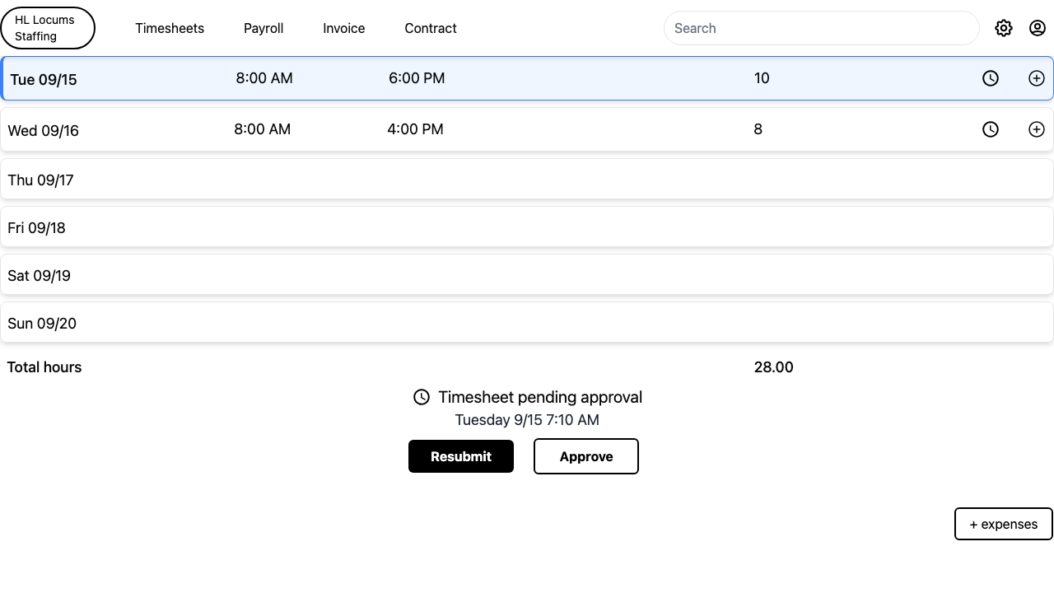Click the clock icon beside Timesheet pending approval
Screen dimensions: 1054x593
(x=422, y=397)
